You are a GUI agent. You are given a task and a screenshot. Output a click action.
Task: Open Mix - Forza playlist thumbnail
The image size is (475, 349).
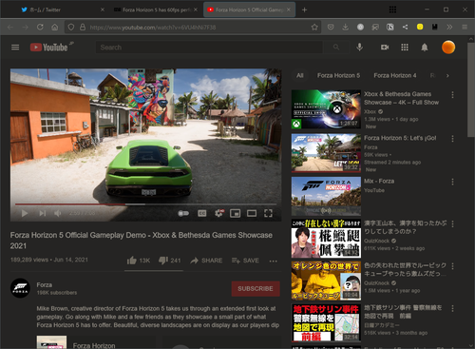point(326,196)
